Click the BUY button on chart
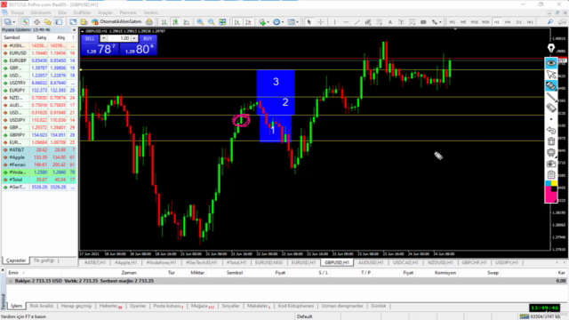 pos(148,38)
